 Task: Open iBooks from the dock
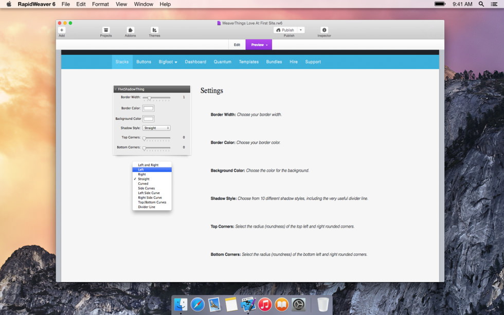click(x=282, y=304)
